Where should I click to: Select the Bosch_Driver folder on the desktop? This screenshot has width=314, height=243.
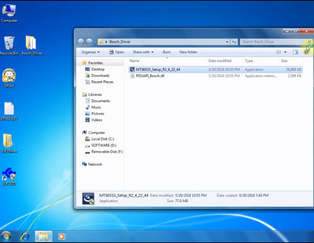(x=32, y=45)
